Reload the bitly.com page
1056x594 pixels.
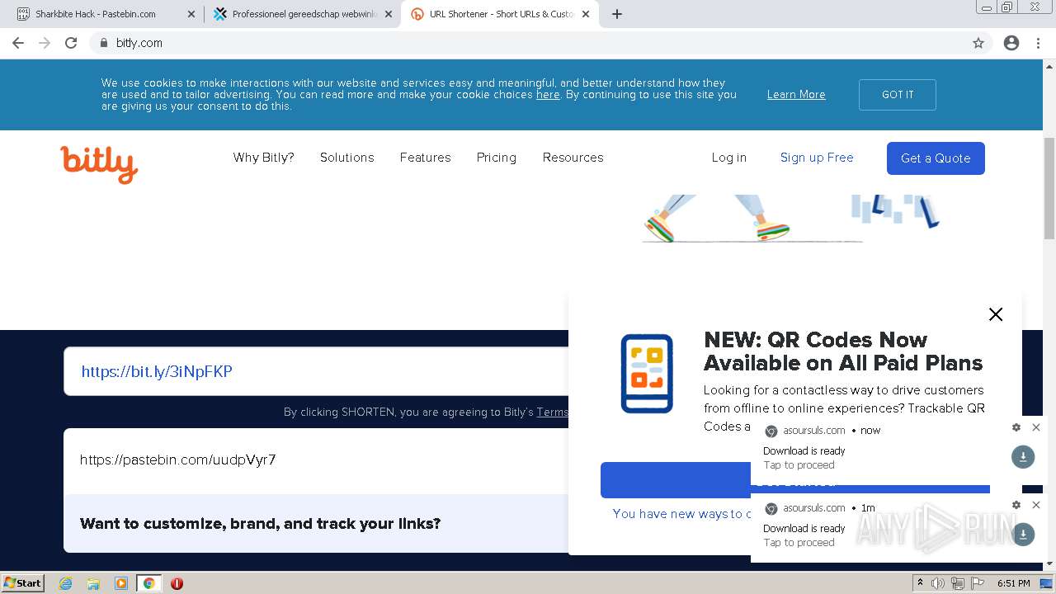pyautogui.click(x=71, y=43)
